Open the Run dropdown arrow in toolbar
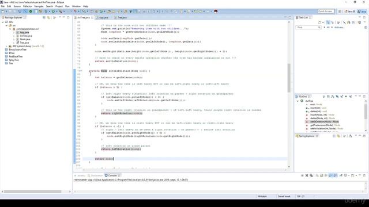Image resolution: width=369 pixels, height=207 pixels. click(57, 11)
